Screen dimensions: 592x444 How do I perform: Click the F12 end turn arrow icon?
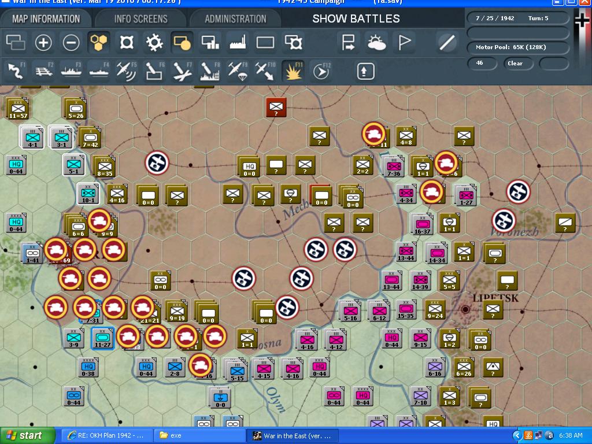tap(321, 71)
